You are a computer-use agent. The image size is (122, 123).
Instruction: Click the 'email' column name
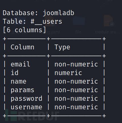20,64
